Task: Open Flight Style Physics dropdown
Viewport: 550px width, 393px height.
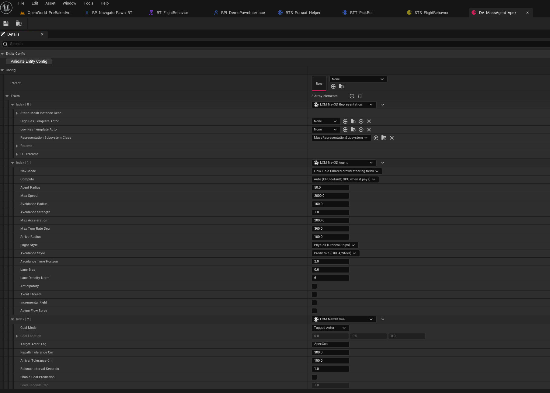Action: coord(335,245)
